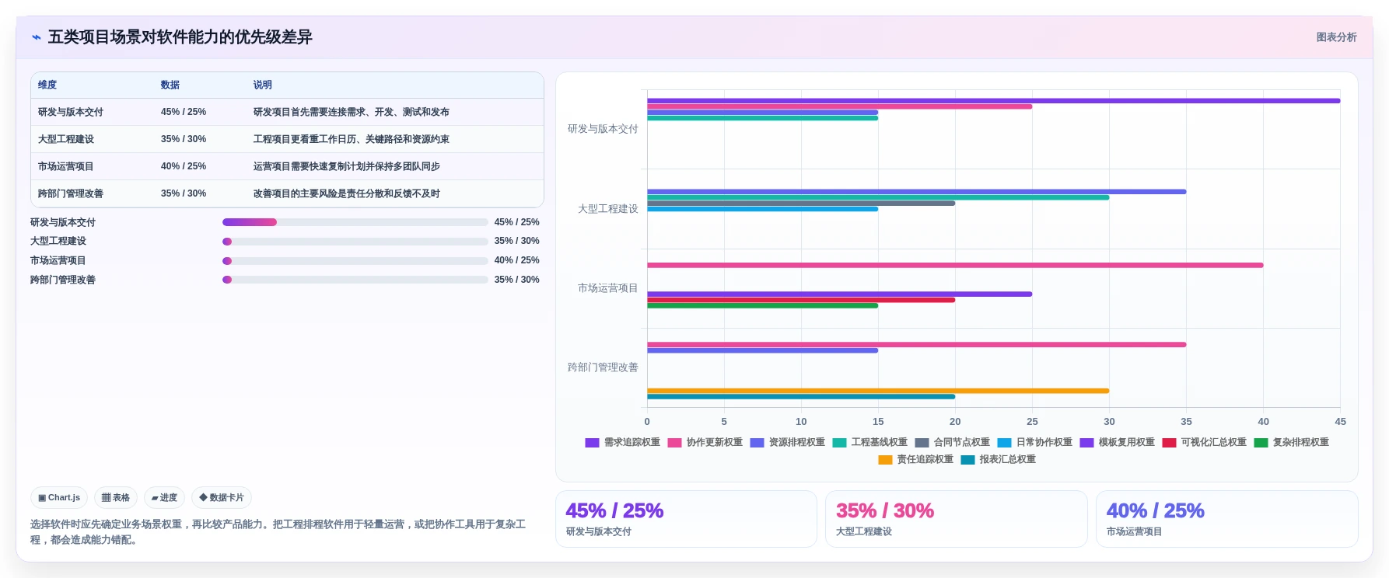Screen dimensions: 1389x578
Task: Toggle 报表汇总权重 legend item
Action: pyautogui.click(x=998, y=460)
